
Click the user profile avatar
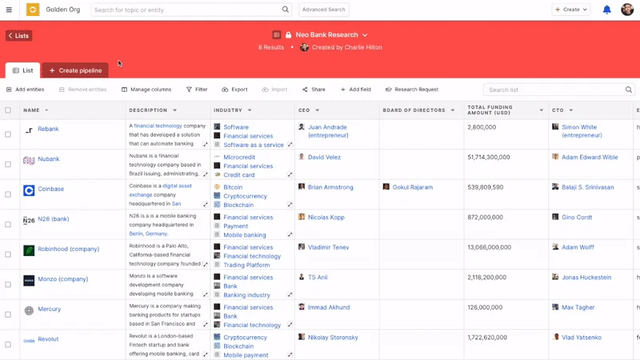pos(627,10)
